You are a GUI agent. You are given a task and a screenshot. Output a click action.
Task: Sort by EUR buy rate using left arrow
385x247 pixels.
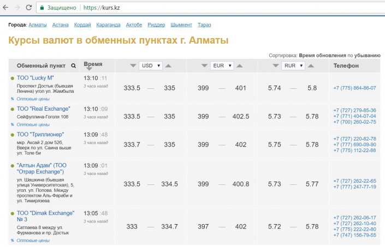click(204, 66)
